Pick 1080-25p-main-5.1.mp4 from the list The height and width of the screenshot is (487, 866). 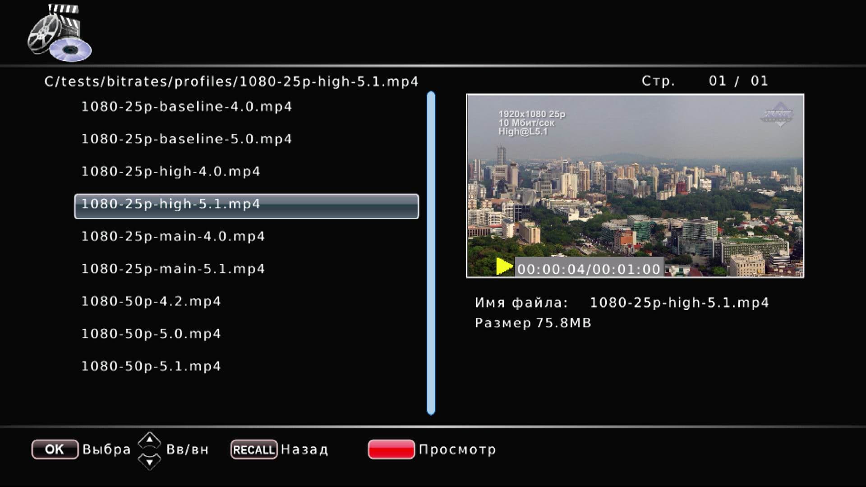click(173, 269)
